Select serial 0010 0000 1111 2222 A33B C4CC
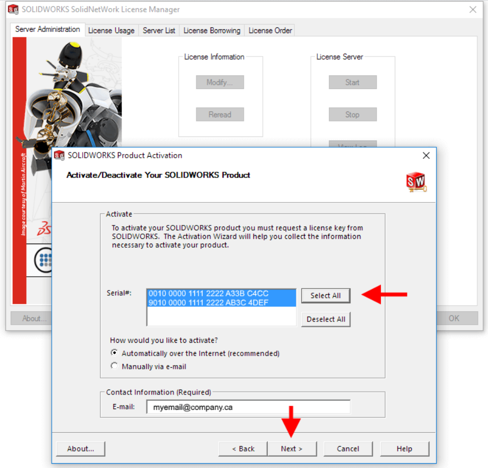 pyautogui.click(x=221, y=293)
